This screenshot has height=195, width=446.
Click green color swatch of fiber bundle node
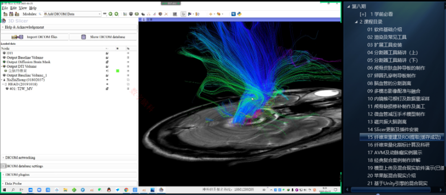click(x=118, y=71)
